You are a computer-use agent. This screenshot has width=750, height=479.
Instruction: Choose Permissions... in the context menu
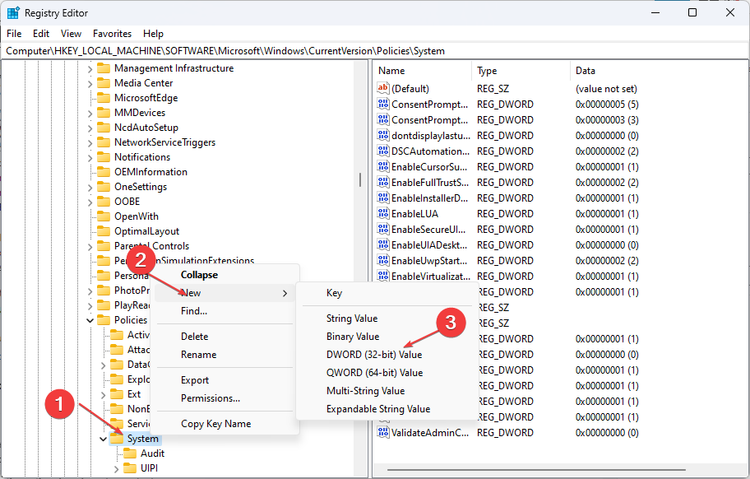coord(225,398)
